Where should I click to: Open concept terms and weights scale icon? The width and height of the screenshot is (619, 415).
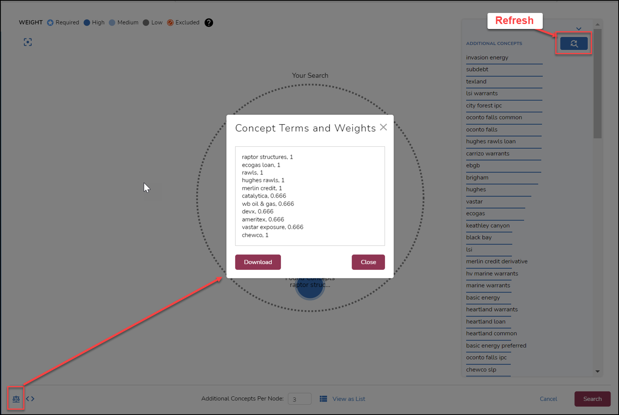16,399
